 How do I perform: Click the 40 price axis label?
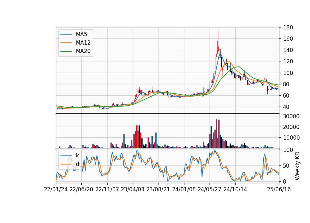286,107
